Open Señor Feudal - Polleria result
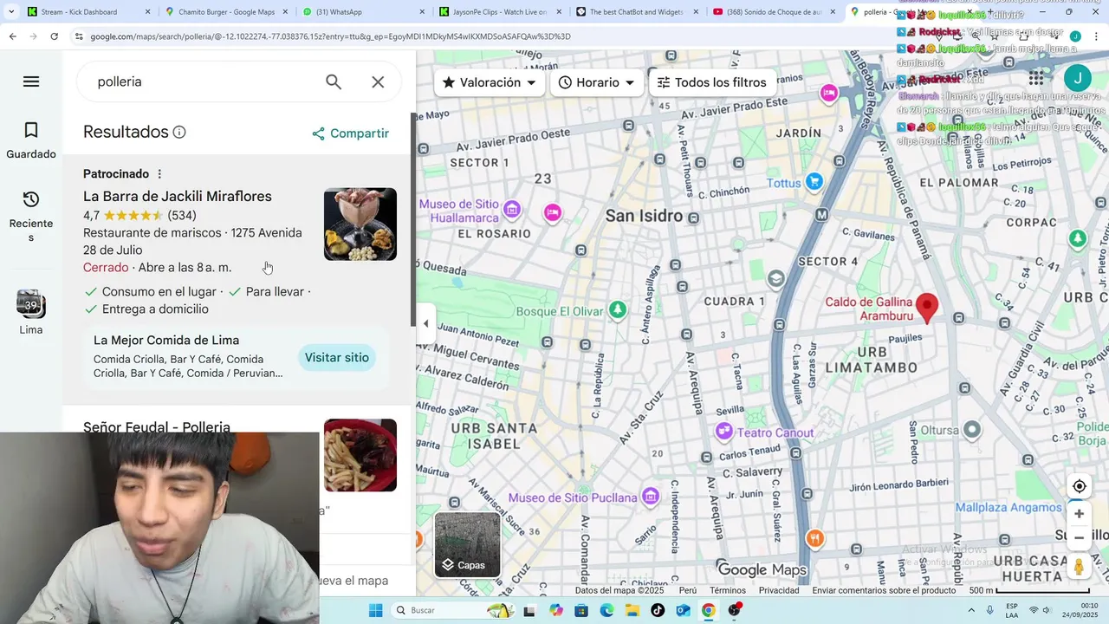 (157, 426)
